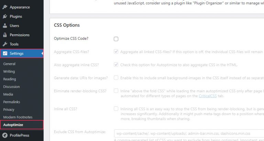264x141 pixels.
Task: Click the Appearance paintbrush icon
Action: tap(5, 7)
